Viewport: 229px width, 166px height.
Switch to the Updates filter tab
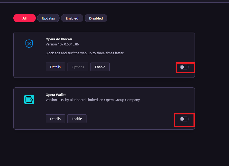coord(48,18)
